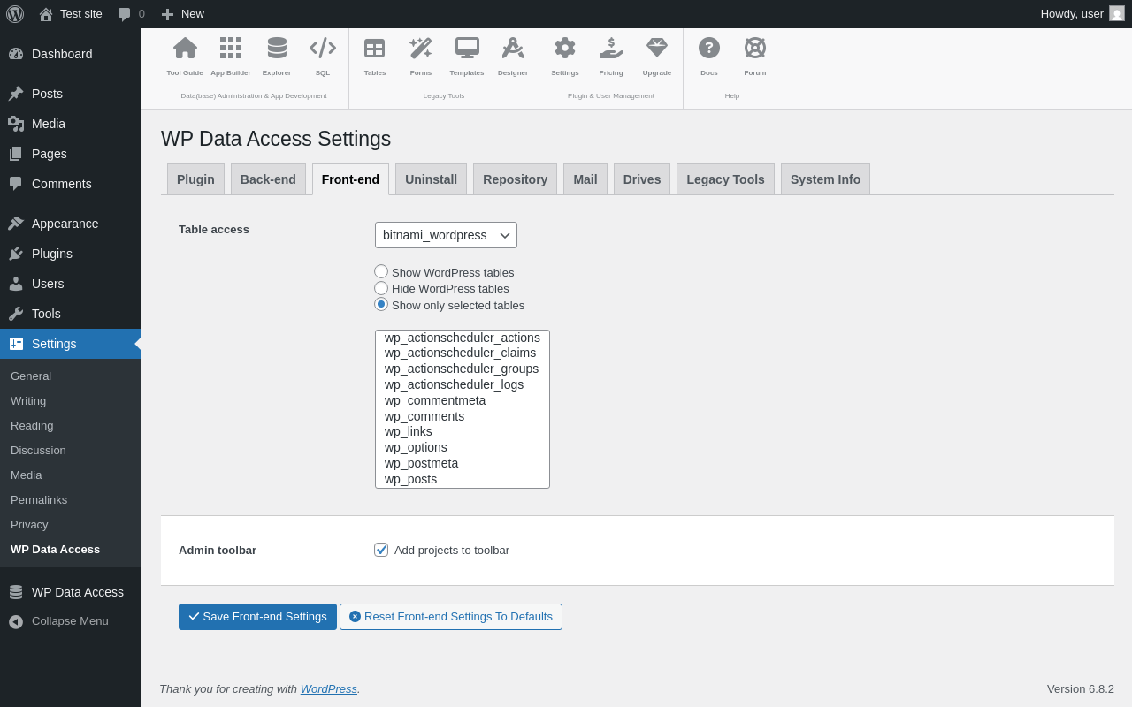Open the Media library sidebar item
The width and height of the screenshot is (1132, 707).
click(71, 124)
